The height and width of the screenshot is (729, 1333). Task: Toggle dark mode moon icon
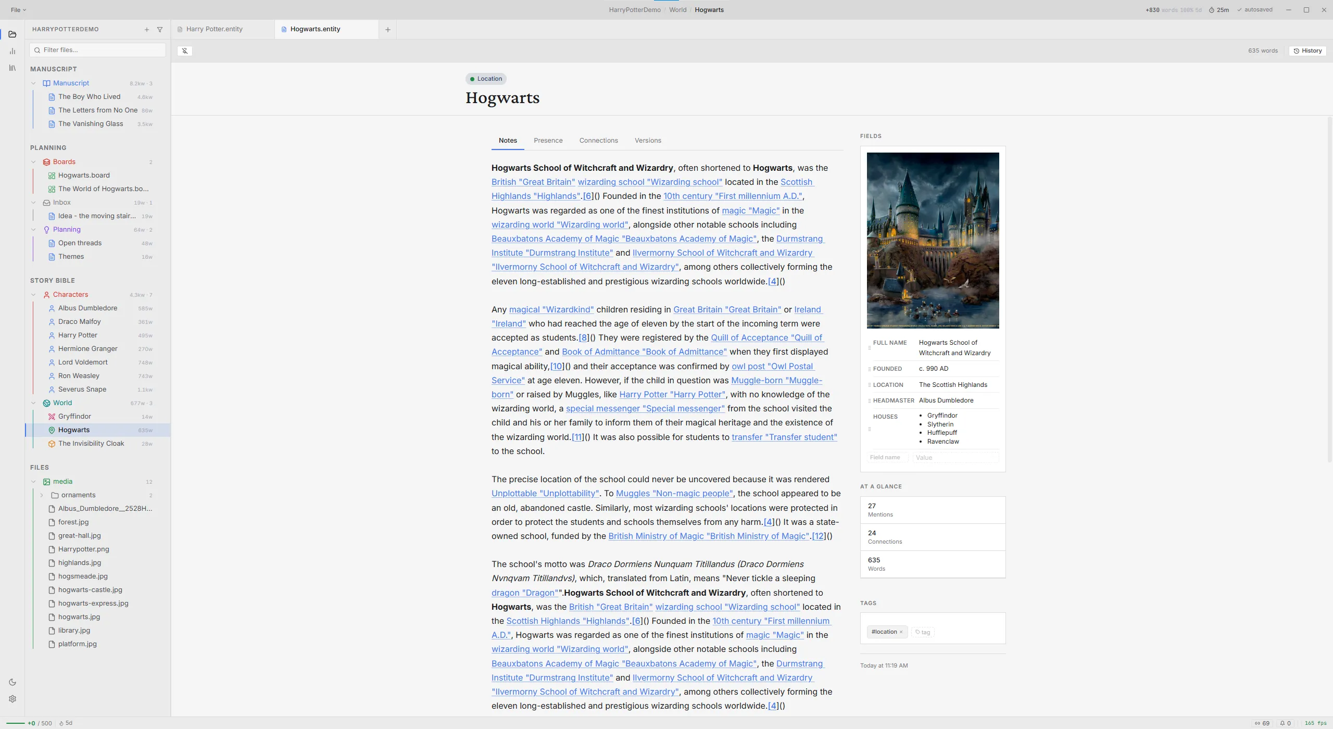point(12,682)
